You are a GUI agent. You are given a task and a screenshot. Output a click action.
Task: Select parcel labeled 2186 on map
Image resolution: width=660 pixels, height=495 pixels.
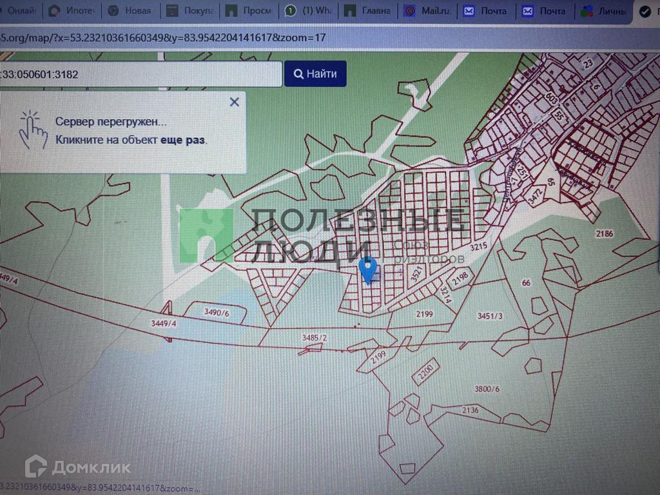[x=605, y=233]
